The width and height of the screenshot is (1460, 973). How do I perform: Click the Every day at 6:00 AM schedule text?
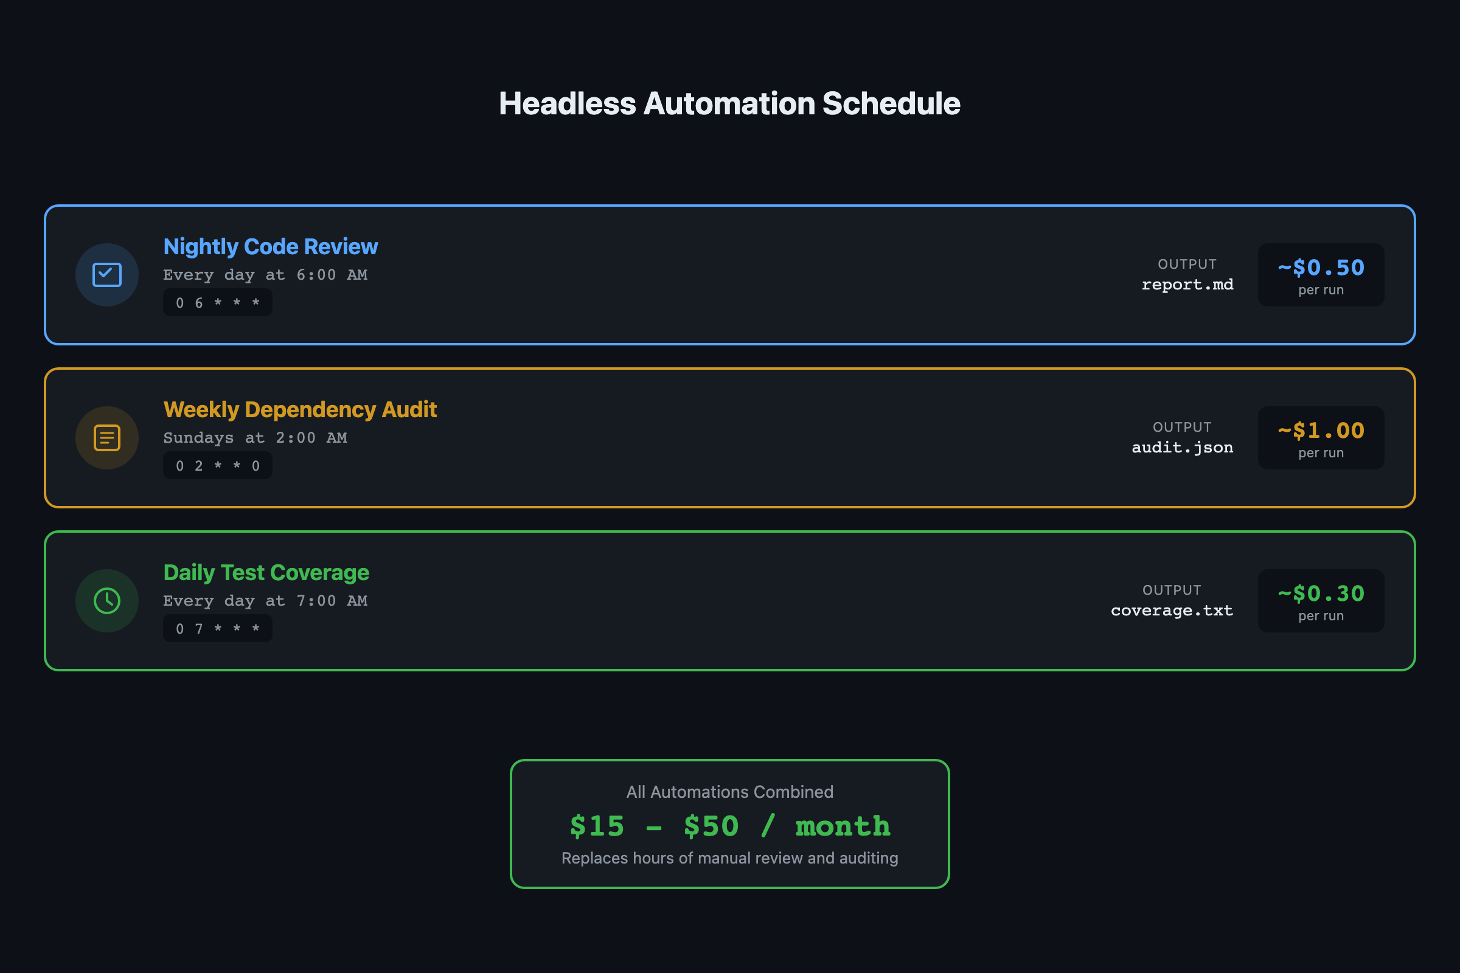click(266, 275)
